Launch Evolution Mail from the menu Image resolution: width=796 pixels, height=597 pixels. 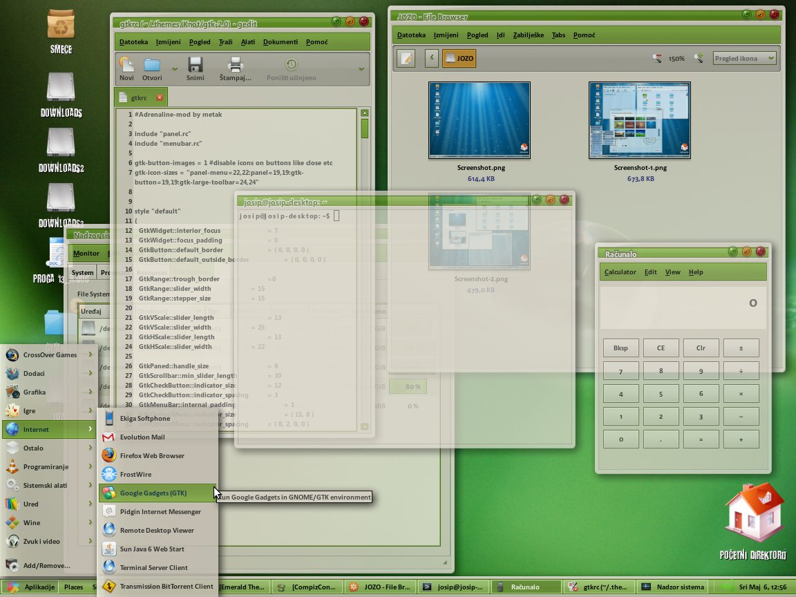click(158, 437)
